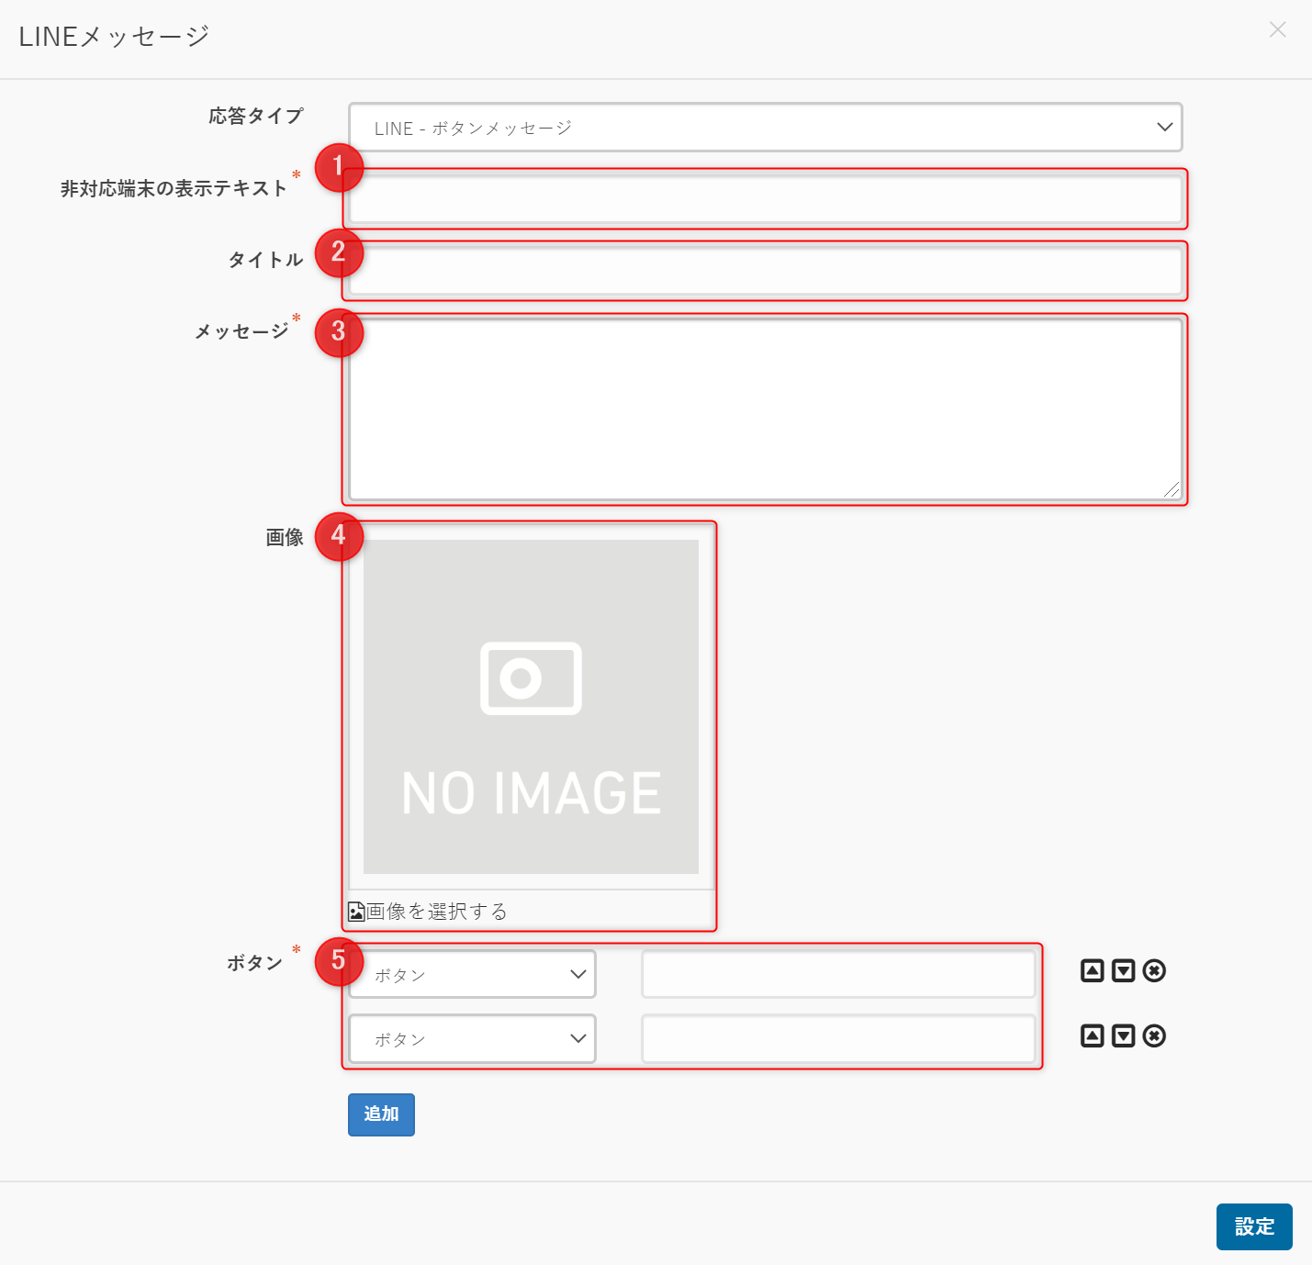Open the 応答タイプ dropdown
Image resolution: width=1312 pixels, height=1265 pixels.
pos(765,128)
